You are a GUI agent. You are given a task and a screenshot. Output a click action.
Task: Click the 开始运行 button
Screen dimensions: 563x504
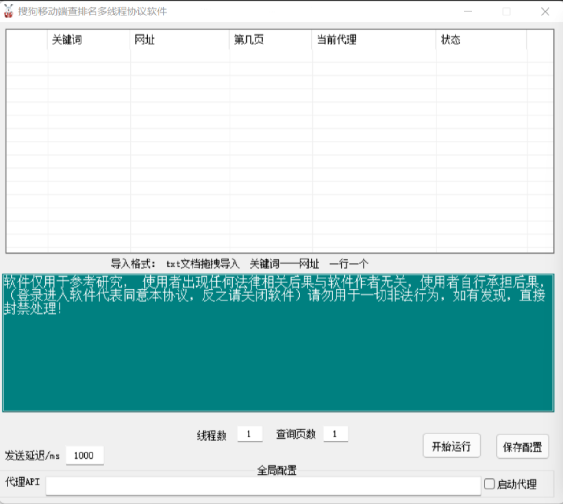(x=452, y=446)
